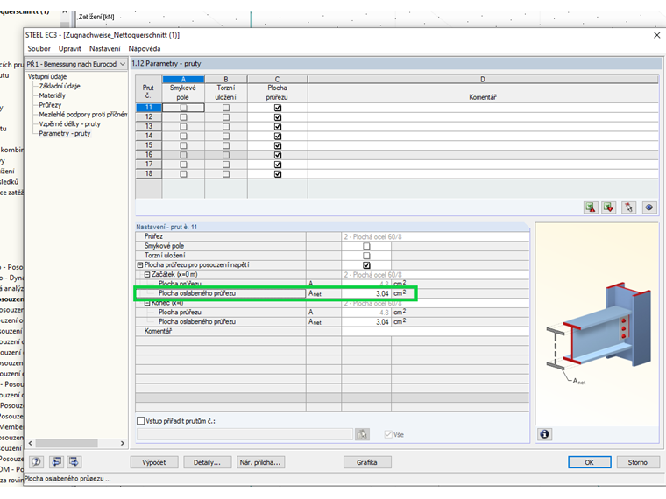Uncheck Plocha průřezu for member 18
Viewport: 666px width, 499px height.
pos(278,174)
